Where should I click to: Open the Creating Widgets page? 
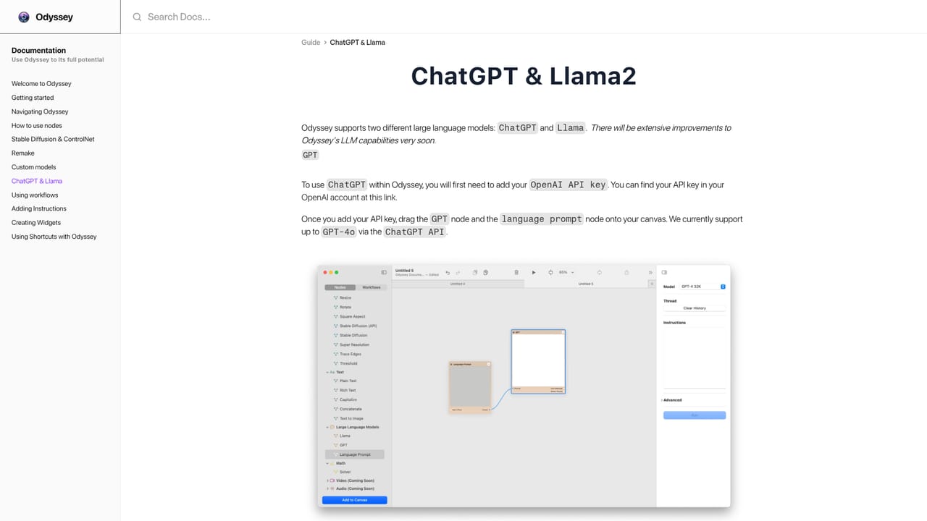pyautogui.click(x=36, y=223)
